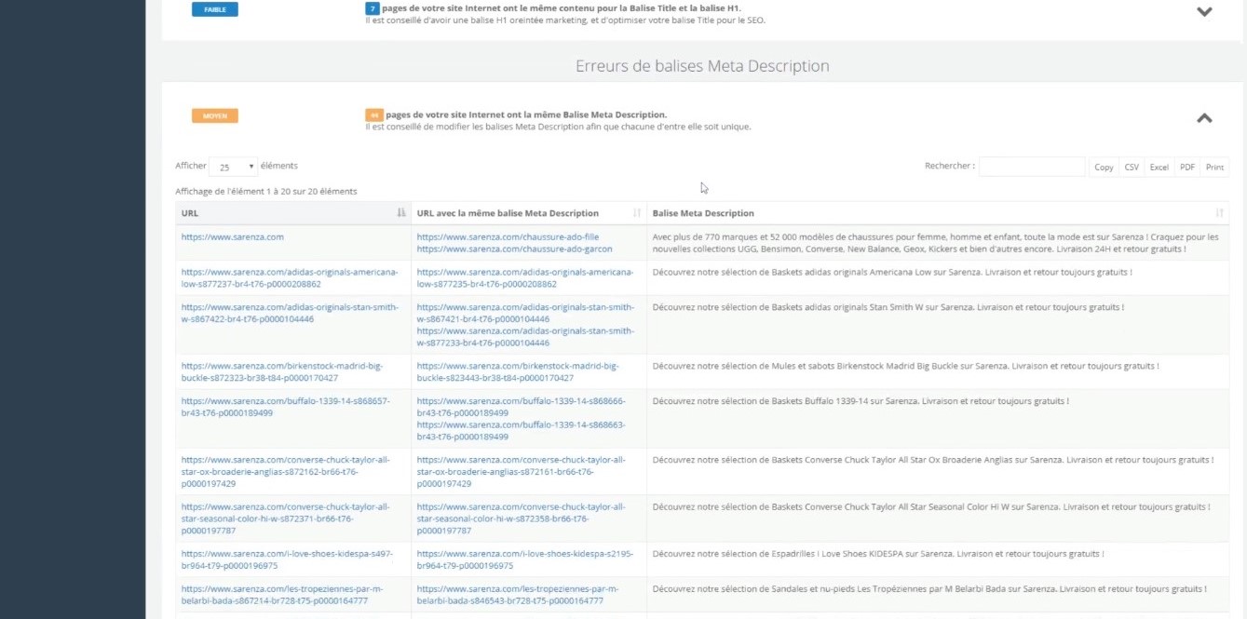Sort the Balise Meta Description column

(1220, 213)
